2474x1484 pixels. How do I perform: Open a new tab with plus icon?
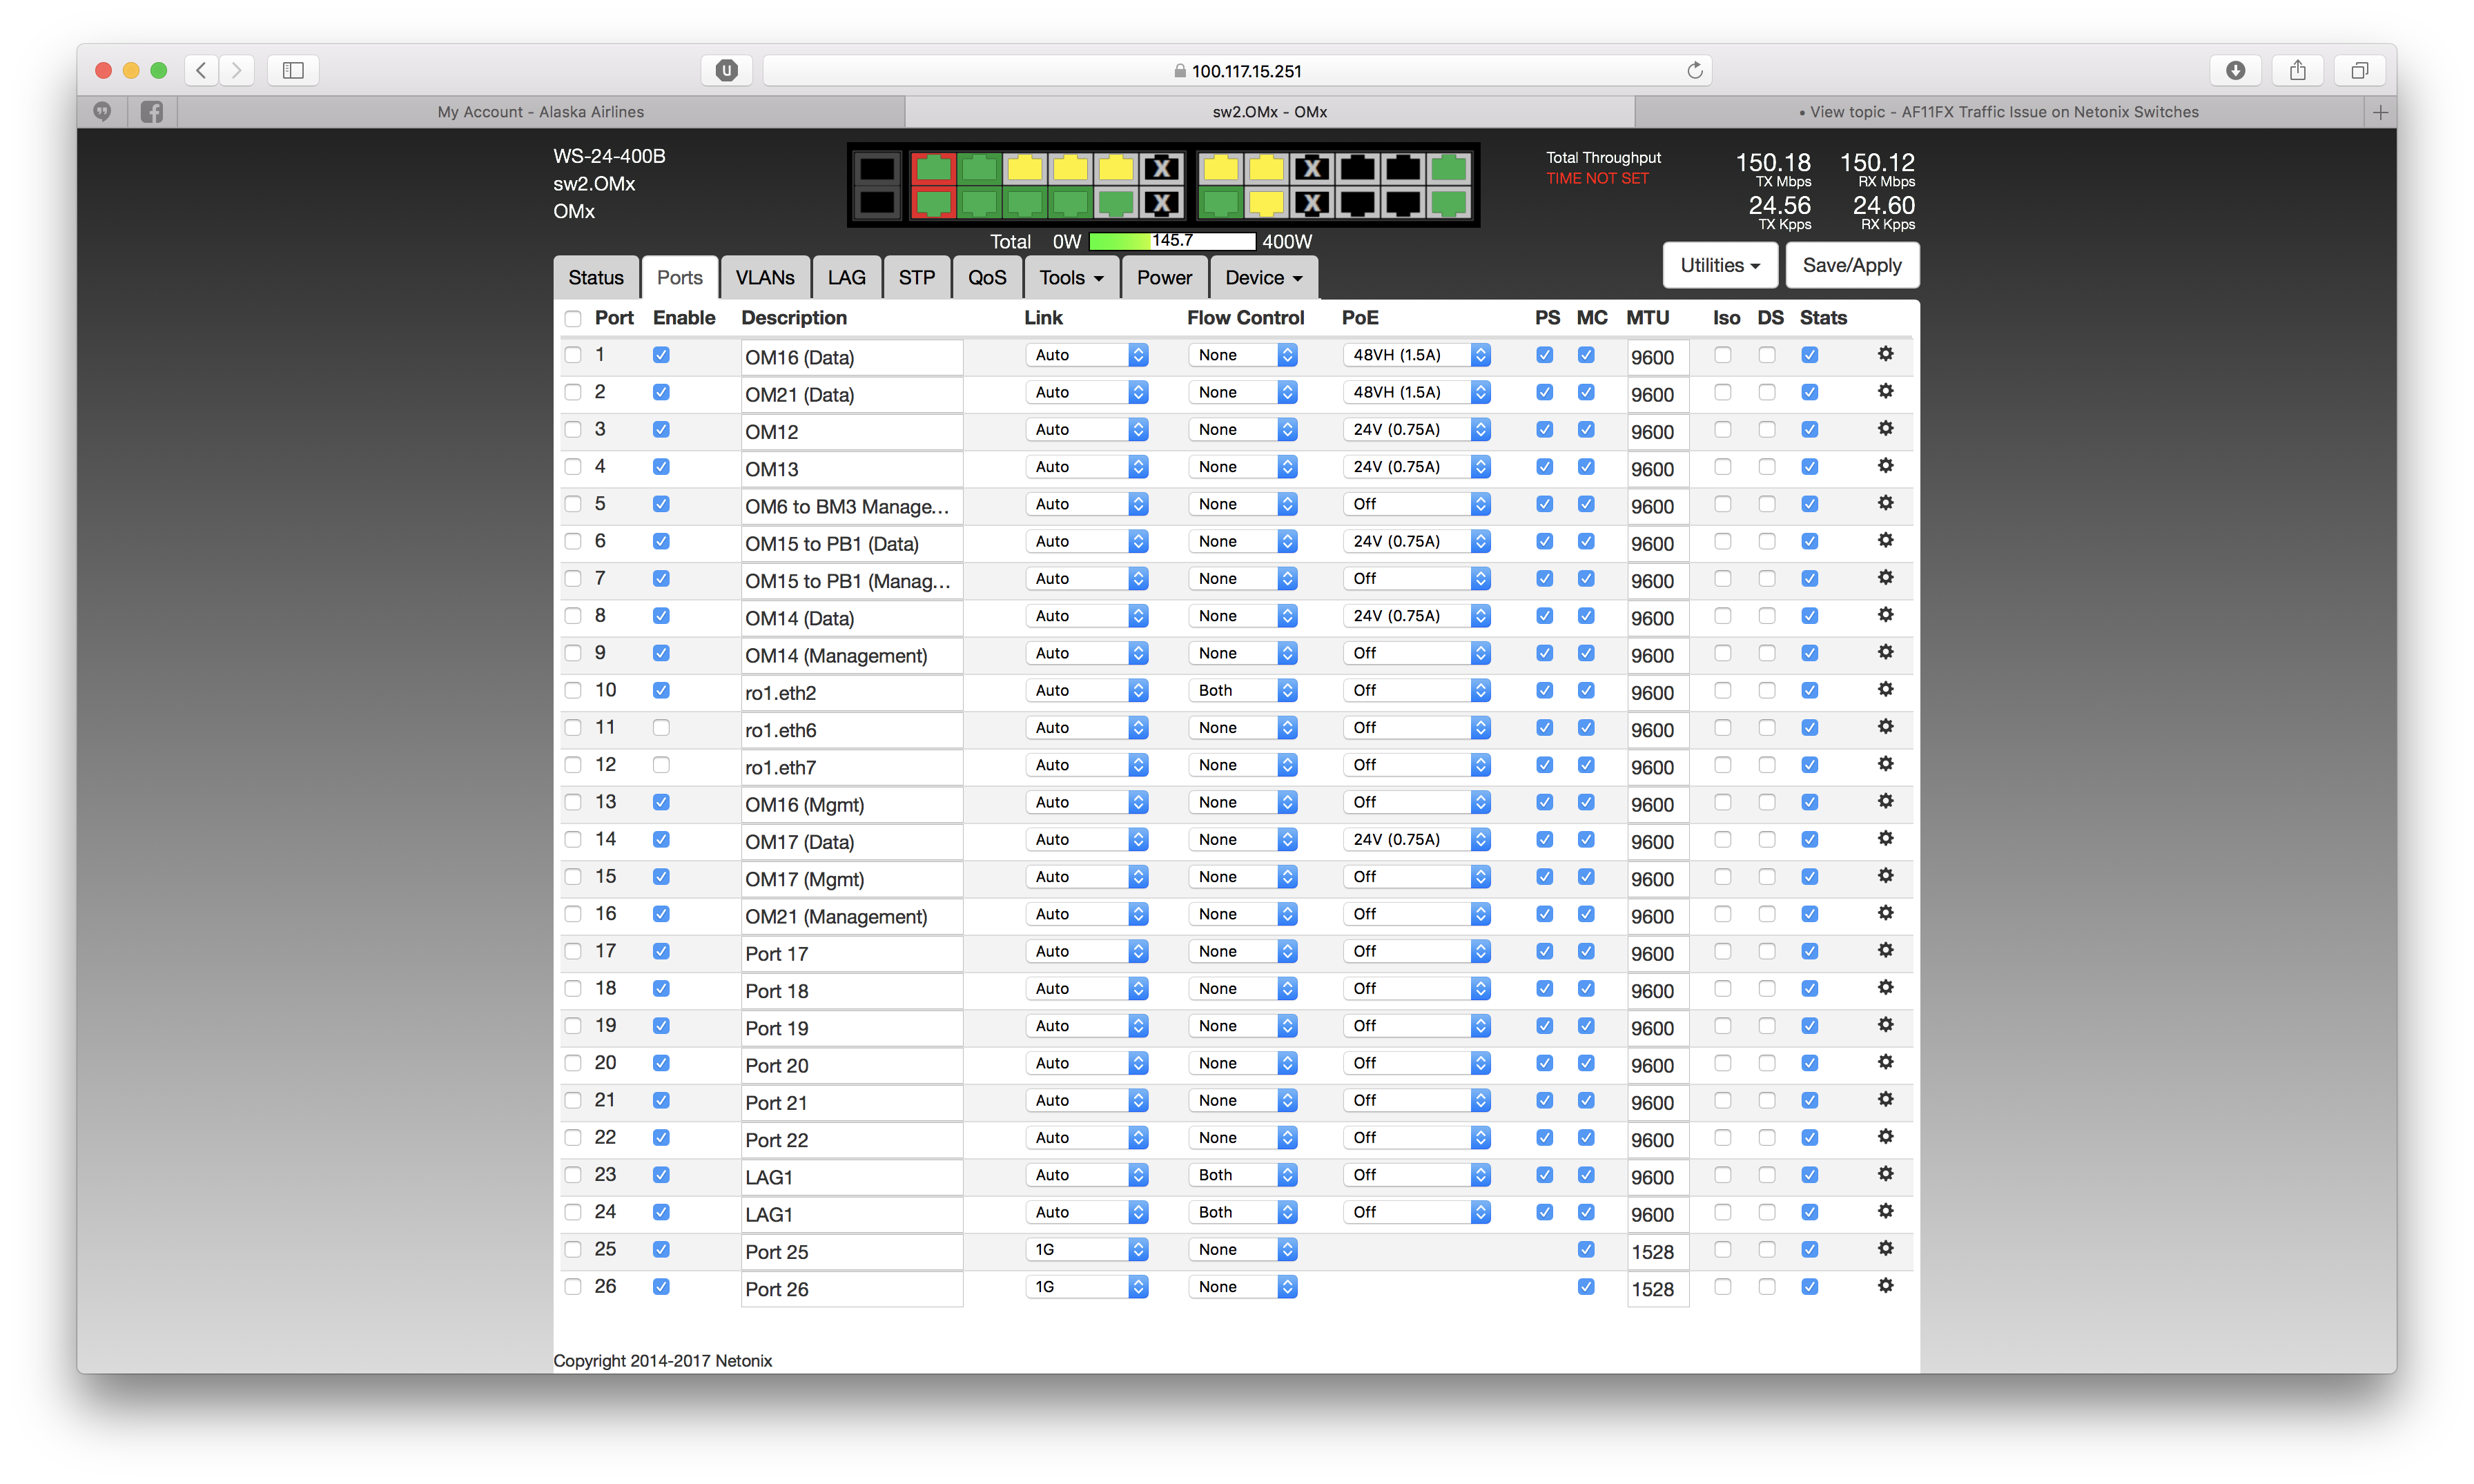(2380, 112)
